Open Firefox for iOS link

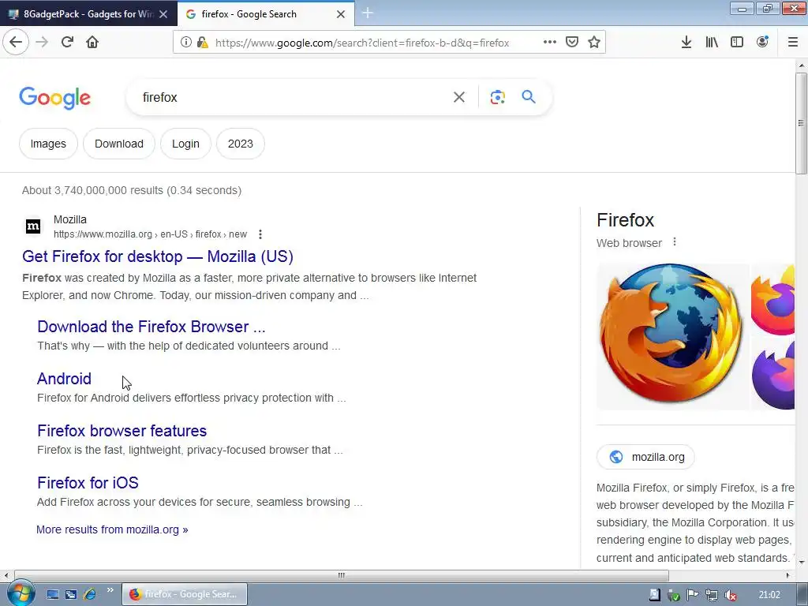[88, 483]
